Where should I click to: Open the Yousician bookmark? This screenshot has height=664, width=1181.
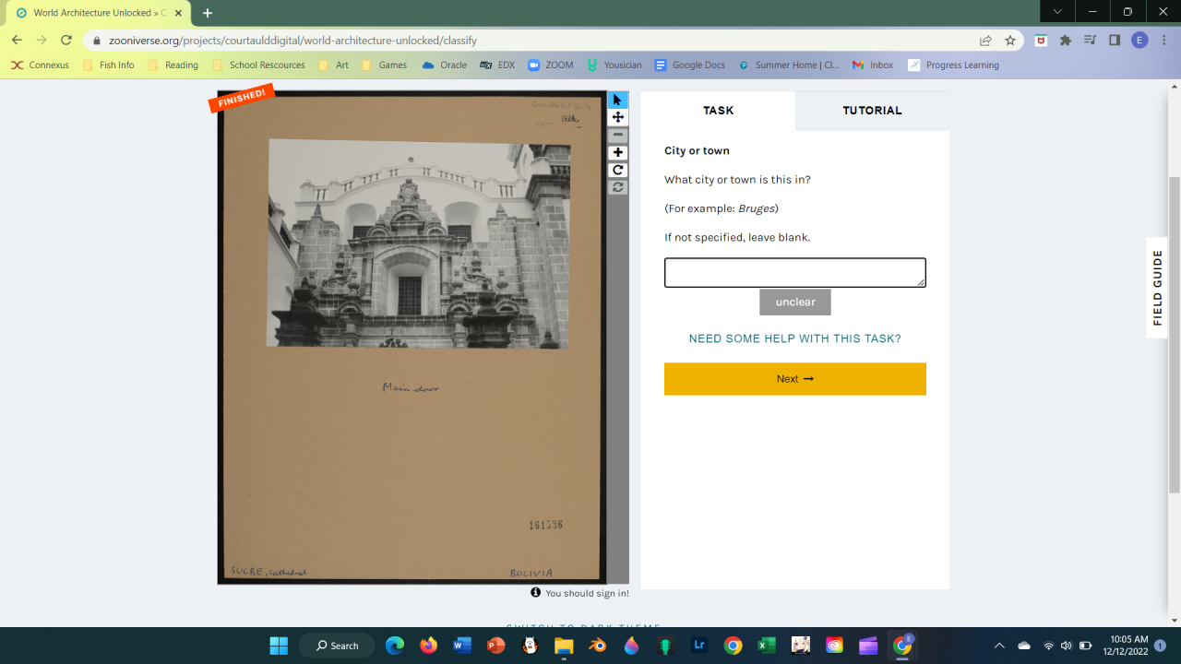point(614,65)
